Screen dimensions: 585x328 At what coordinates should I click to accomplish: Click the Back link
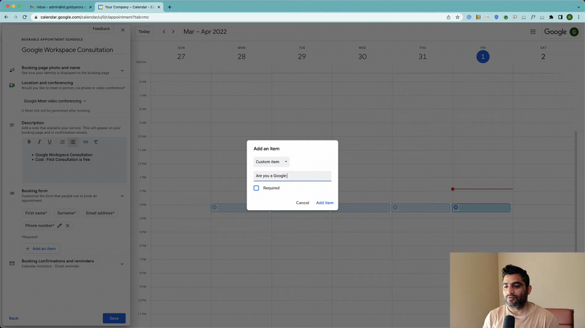[x=14, y=318]
